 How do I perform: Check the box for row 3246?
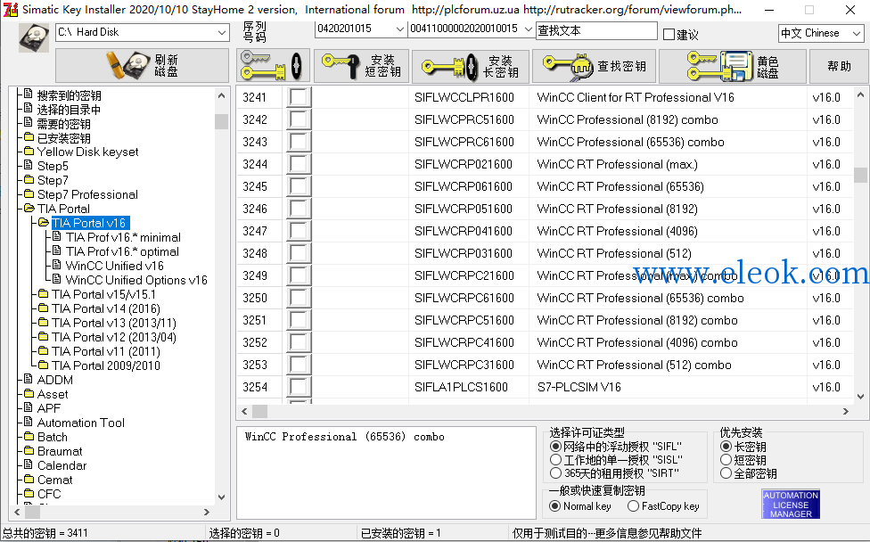[x=299, y=209]
